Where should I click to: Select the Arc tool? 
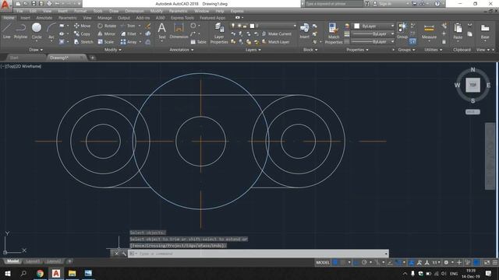pyautogui.click(x=51, y=31)
